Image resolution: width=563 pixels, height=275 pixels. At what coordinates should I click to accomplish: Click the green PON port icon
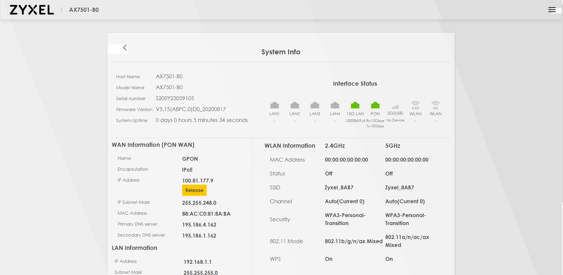(375, 105)
